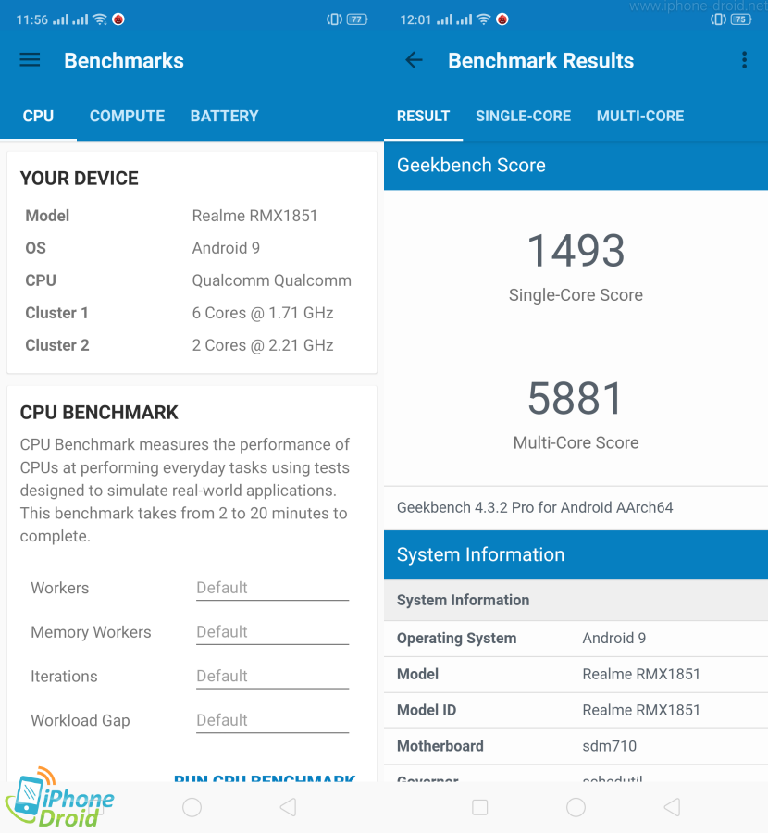
Task: Tap the Qualcomm Qualcomm CPU value
Action: coord(271,280)
